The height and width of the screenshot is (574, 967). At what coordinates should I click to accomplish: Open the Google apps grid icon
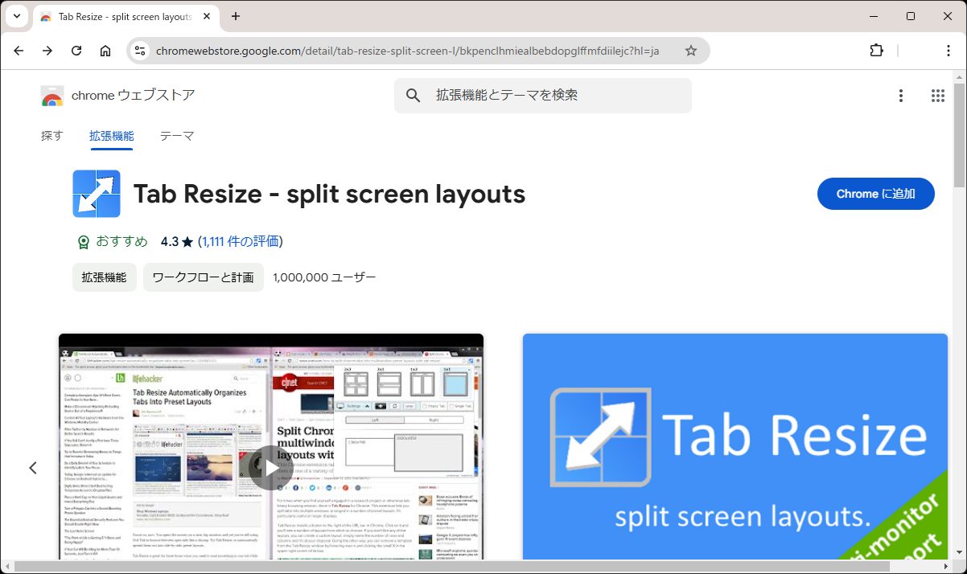(937, 95)
